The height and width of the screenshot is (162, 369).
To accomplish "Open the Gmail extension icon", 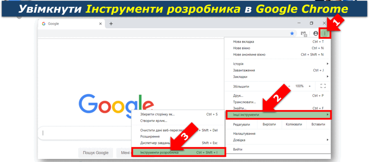I will (x=304, y=34).
